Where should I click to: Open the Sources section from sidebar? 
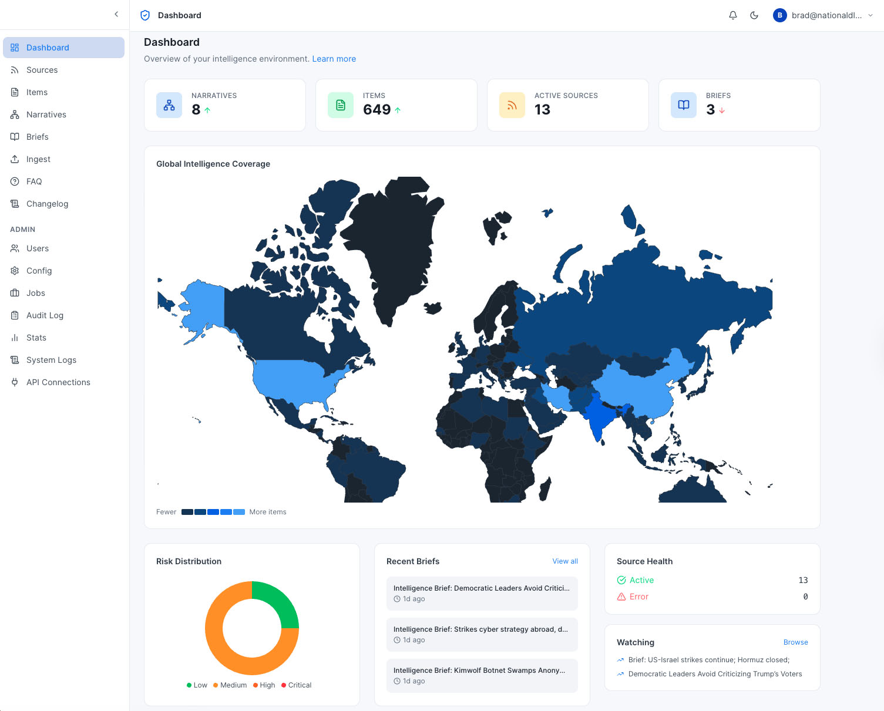[41, 69]
